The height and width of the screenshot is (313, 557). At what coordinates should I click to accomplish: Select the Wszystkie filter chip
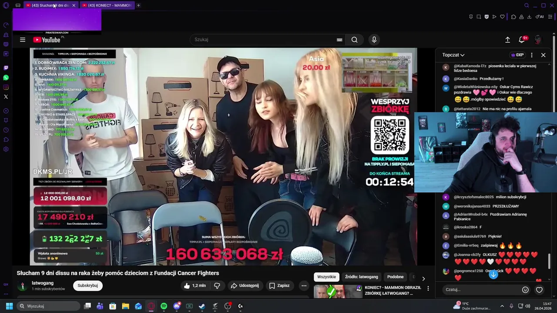[326, 277]
